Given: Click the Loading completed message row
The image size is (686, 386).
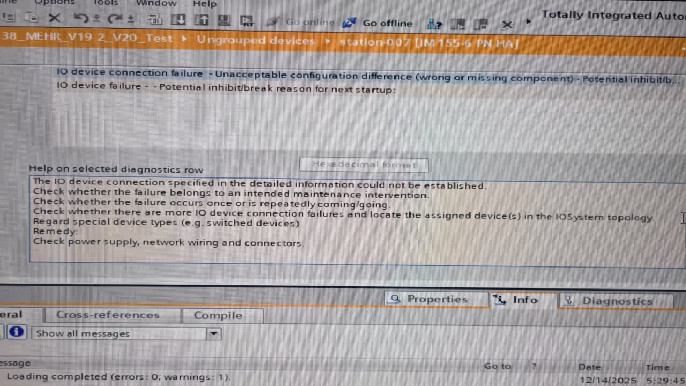Looking at the screenshot, I should (x=343, y=377).
